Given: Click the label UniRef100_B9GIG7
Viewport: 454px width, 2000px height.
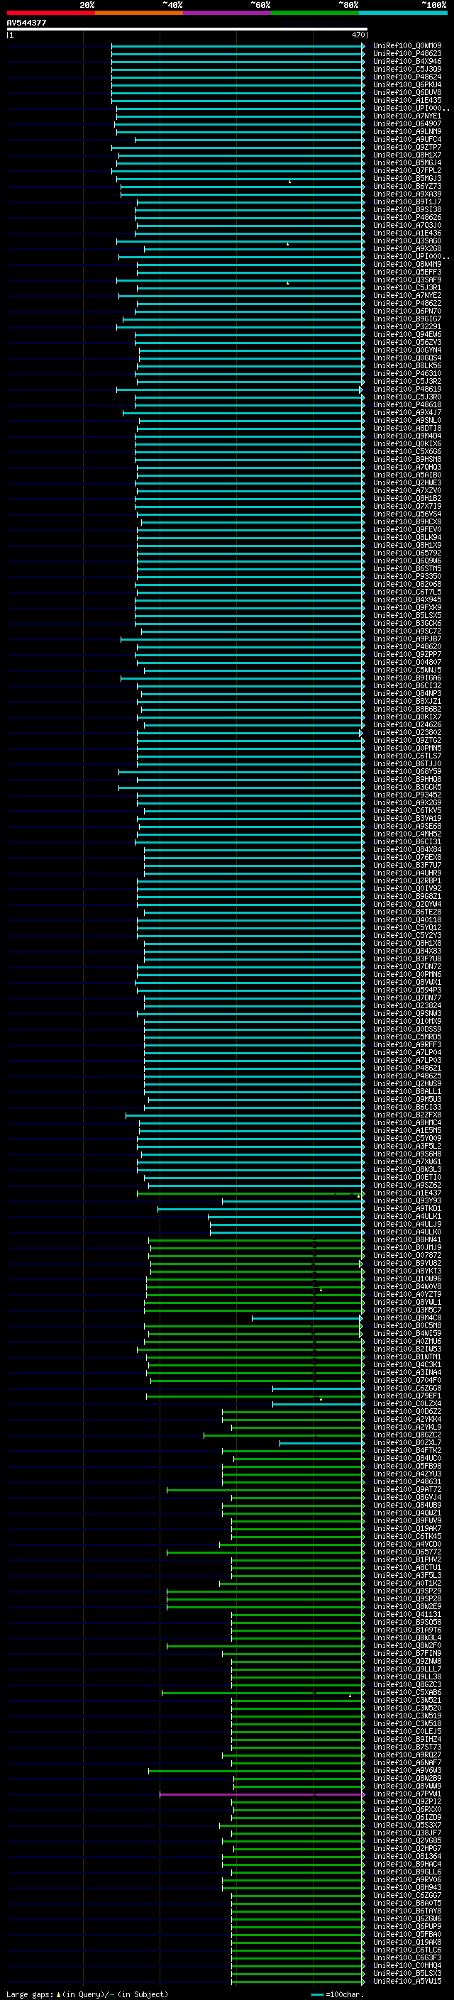Looking at the screenshot, I should [x=407, y=319].
